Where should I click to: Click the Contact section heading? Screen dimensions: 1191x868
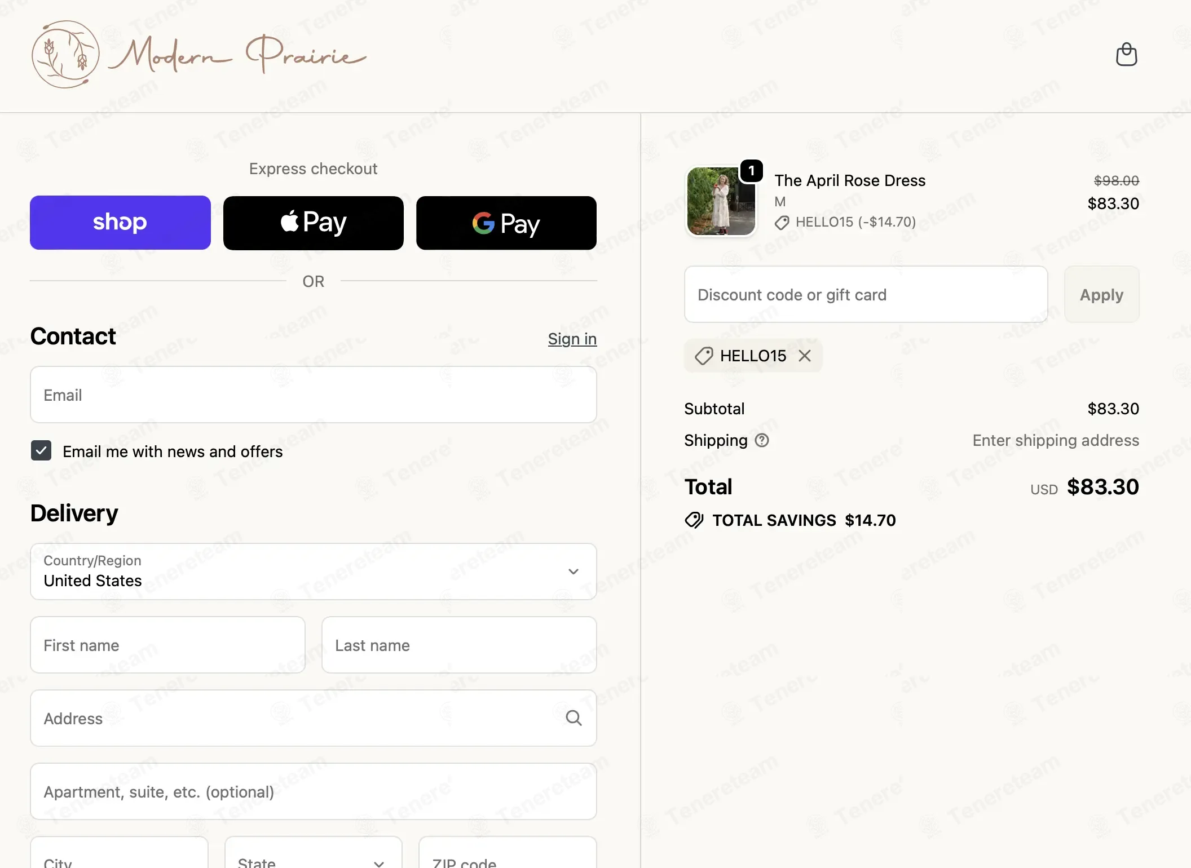click(73, 336)
